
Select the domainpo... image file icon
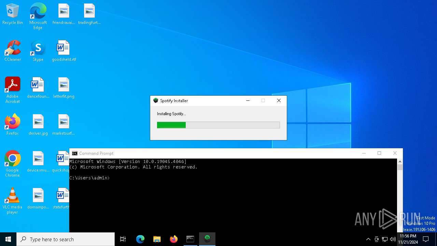tap(38, 199)
